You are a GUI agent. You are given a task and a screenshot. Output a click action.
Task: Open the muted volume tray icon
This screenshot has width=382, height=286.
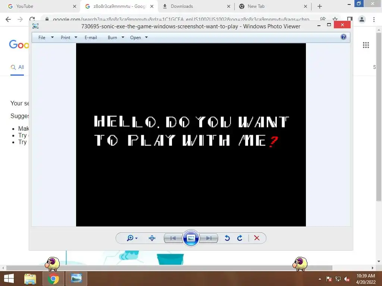347,279
